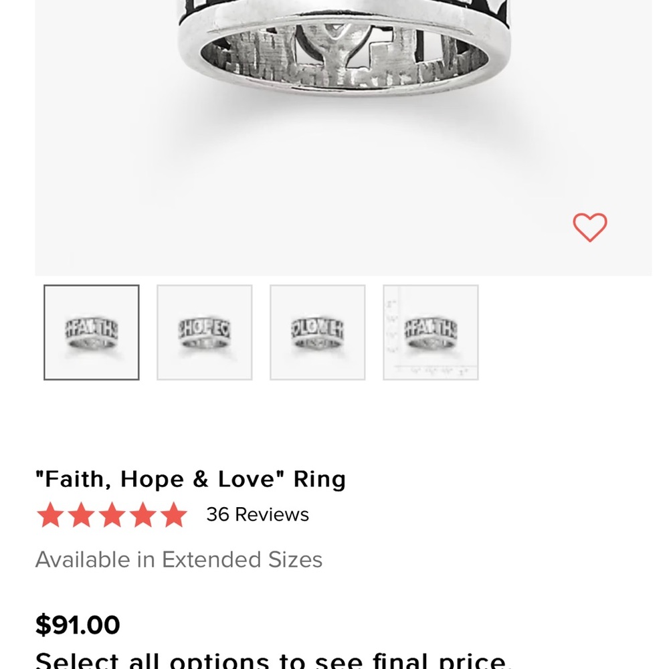The image size is (669, 669).
Task: Click the product title Faith, Hope & Love Ring
Action: click(192, 479)
